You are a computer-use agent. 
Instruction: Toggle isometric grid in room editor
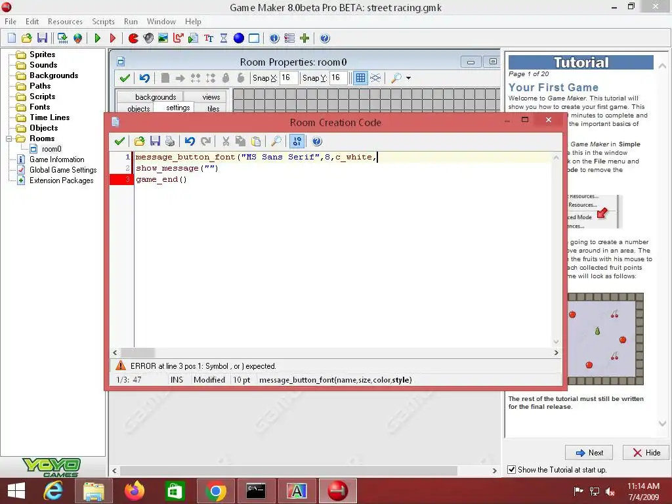pyautogui.click(x=375, y=78)
